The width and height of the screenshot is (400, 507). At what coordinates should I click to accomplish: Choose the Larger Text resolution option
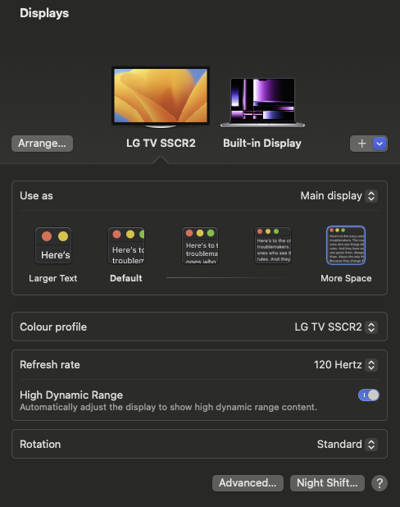click(x=53, y=245)
